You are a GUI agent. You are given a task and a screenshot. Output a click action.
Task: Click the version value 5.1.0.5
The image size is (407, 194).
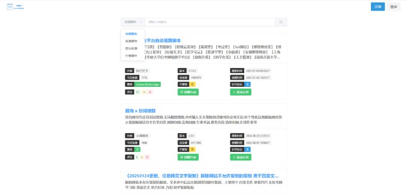(192, 71)
